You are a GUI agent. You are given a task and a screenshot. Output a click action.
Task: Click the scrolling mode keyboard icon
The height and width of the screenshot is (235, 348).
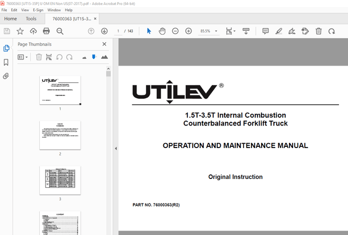pyautogui.click(x=246, y=31)
